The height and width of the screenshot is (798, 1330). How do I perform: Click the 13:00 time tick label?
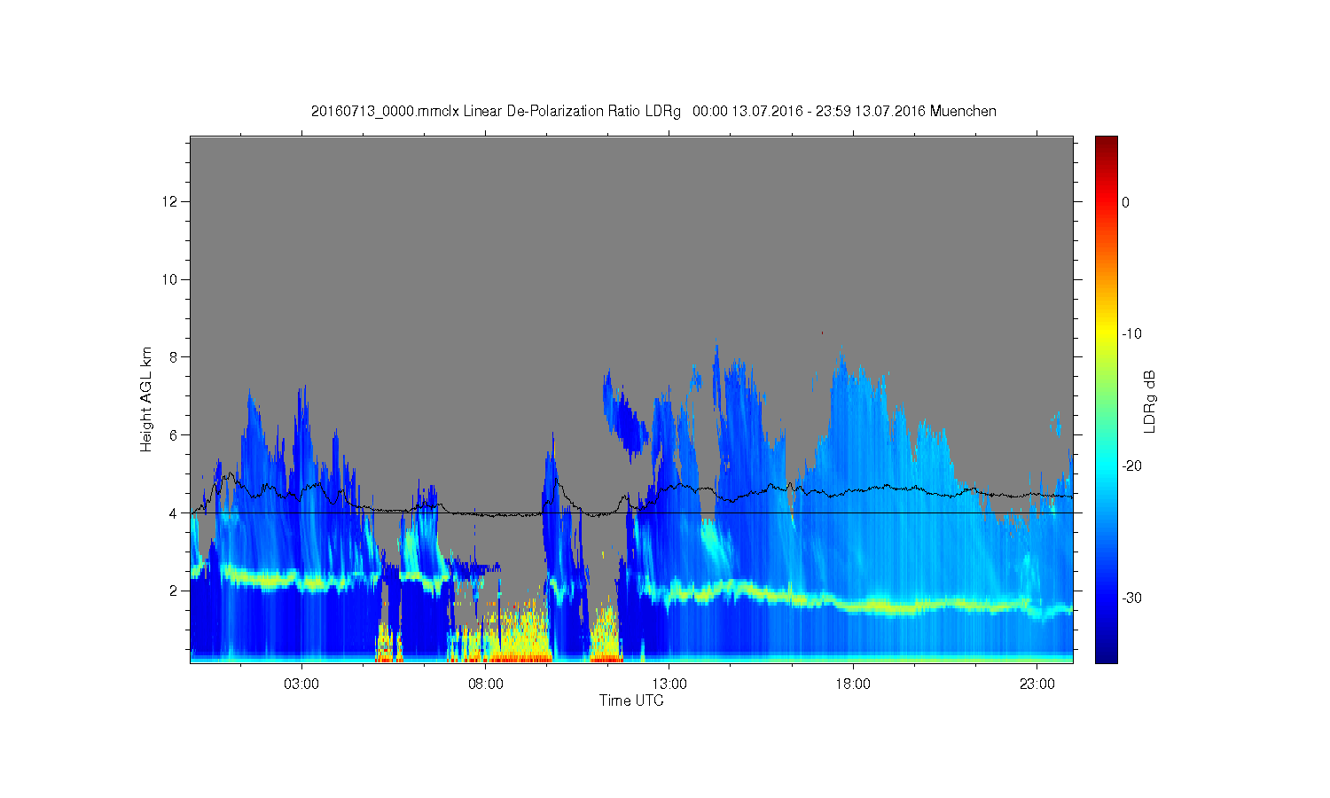(669, 685)
